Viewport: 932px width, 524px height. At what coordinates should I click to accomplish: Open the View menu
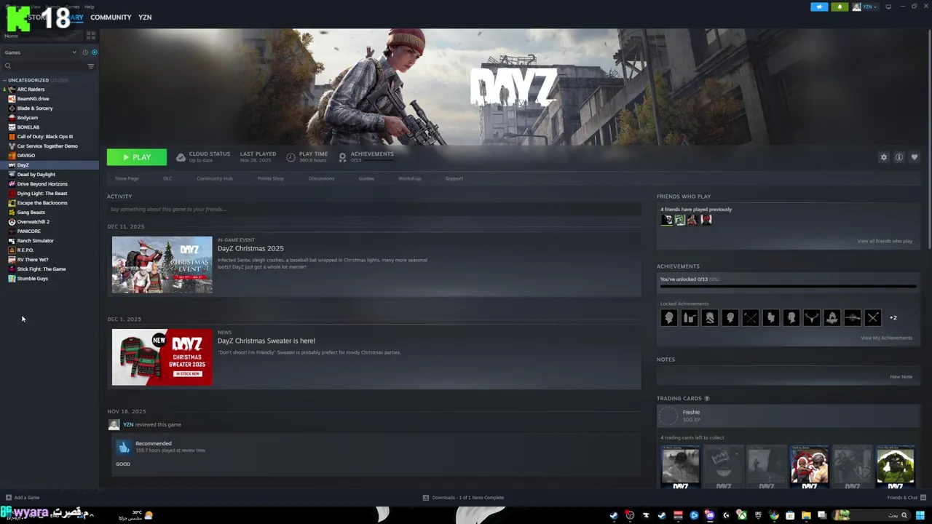tap(35, 7)
